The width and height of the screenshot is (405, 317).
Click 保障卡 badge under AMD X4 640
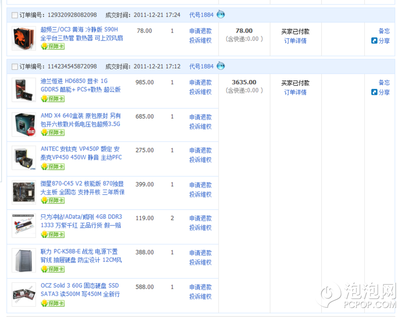(53, 133)
